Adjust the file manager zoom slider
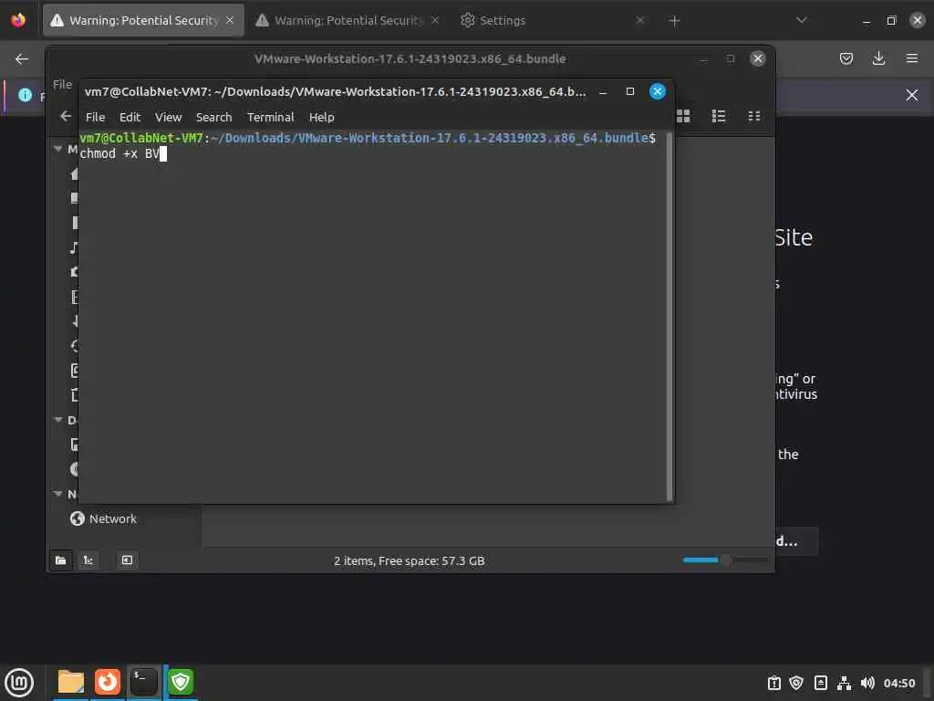 (725, 560)
